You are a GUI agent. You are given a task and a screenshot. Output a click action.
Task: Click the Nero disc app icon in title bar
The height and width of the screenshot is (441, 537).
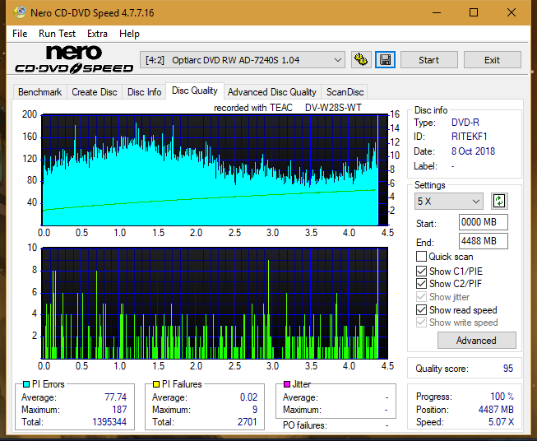(20, 12)
